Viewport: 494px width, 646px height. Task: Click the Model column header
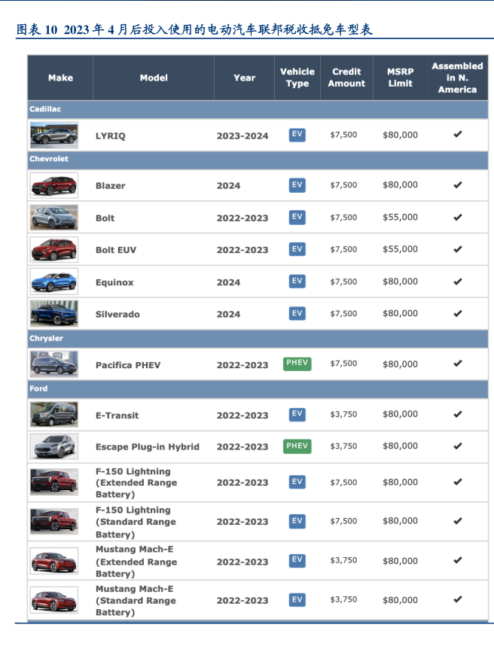(154, 78)
